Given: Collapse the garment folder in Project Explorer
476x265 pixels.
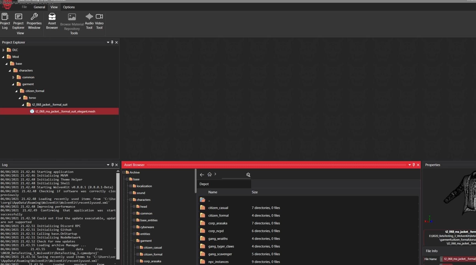Looking at the screenshot, I should tap(13, 84).
